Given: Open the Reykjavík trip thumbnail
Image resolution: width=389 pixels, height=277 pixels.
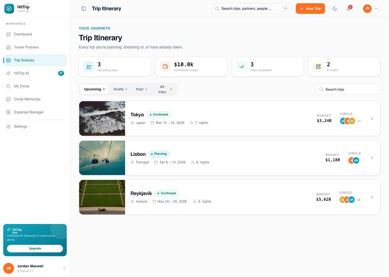Looking at the screenshot, I should (102, 197).
